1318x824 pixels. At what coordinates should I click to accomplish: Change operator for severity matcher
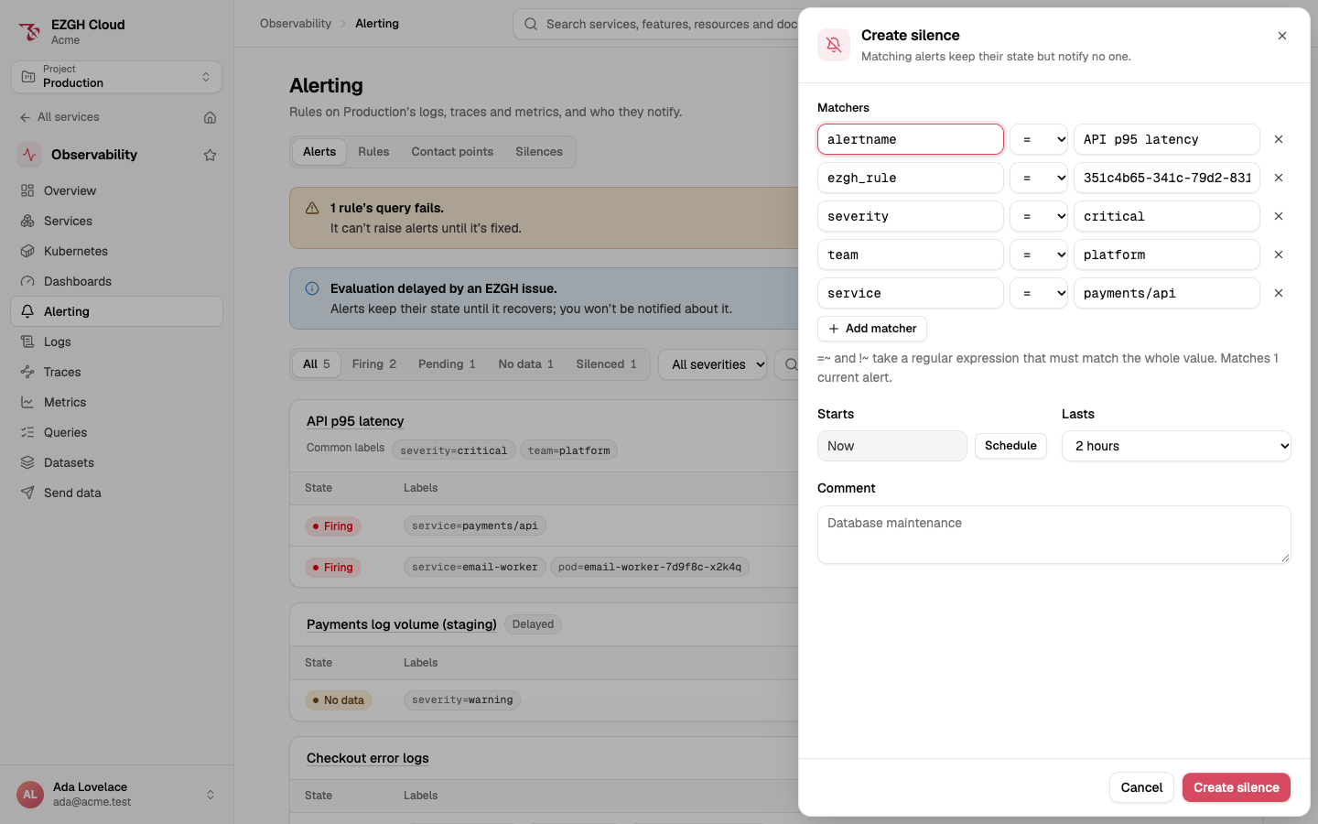pyautogui.click(x=1039, y=216)
